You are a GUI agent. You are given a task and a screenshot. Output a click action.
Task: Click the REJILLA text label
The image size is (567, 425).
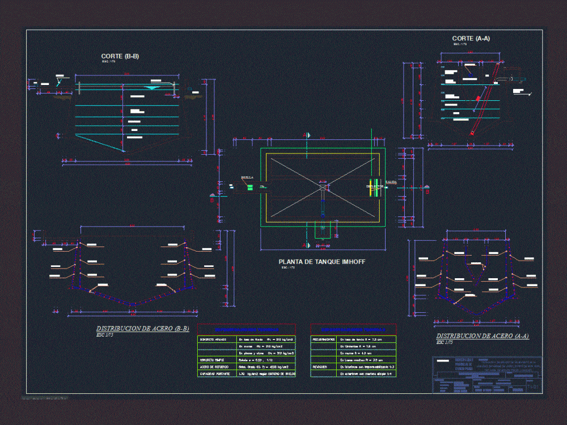pyautogui.click(x=247, y=177)
